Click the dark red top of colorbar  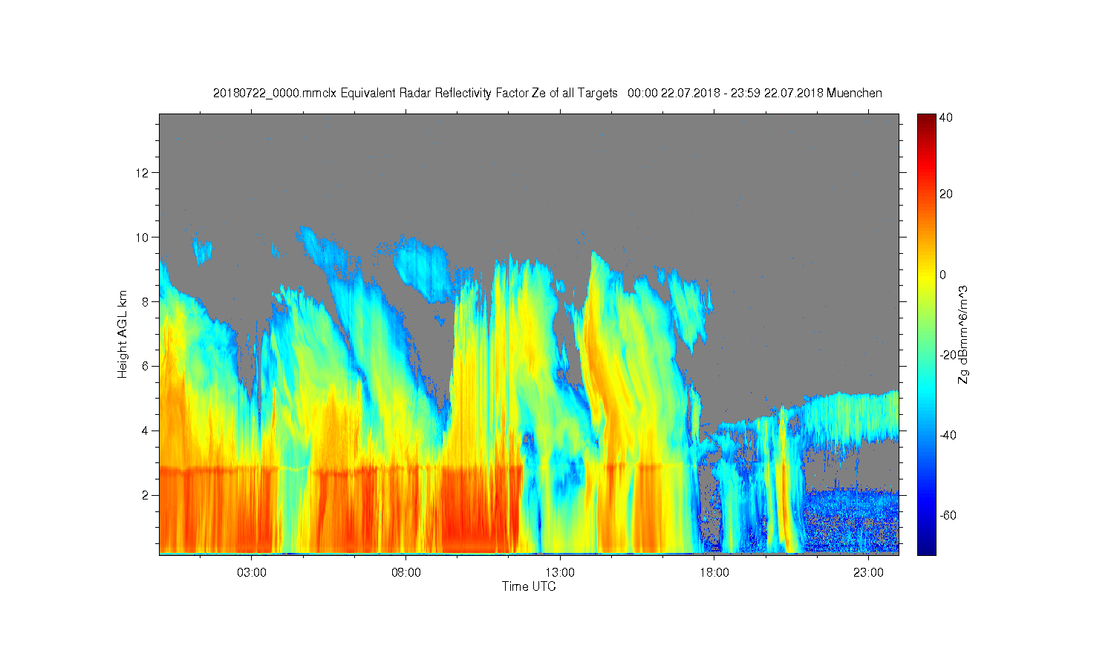pyautogui.click(x=925, y=119)
